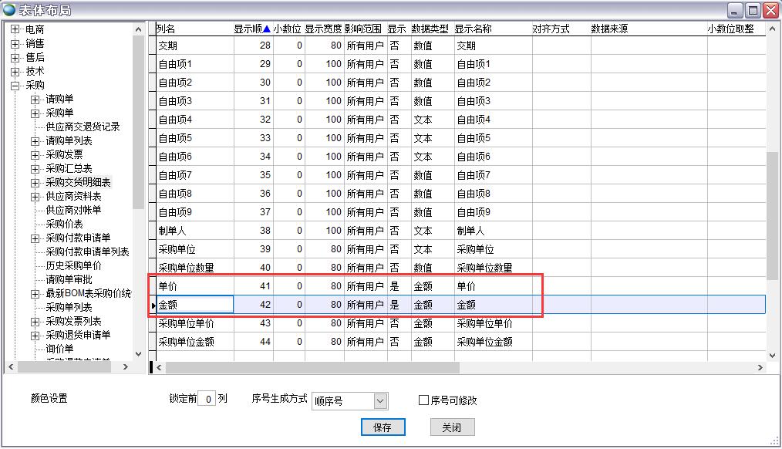Enable the 序号可修改 checkbox
This screenshot has width=782, height=449.
[x=423, y=400]
